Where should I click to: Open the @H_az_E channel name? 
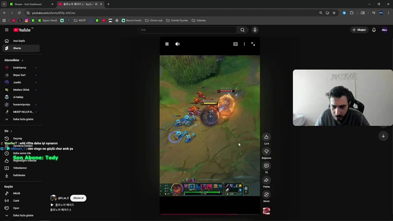point(63,198)
